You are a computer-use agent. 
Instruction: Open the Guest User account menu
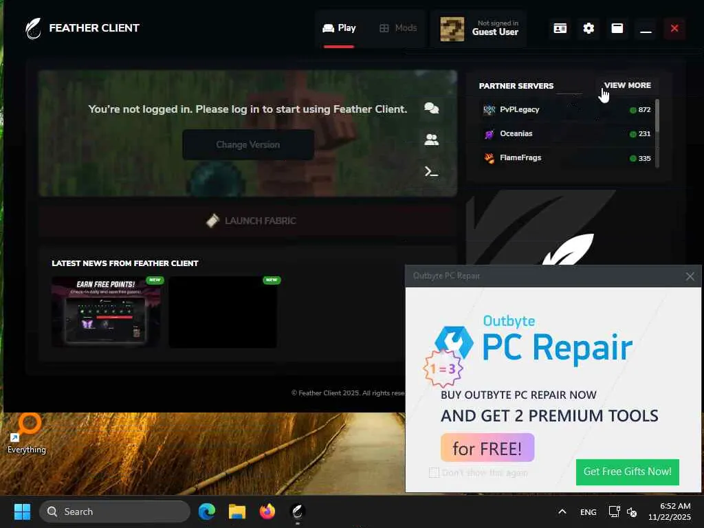point(479,28)
